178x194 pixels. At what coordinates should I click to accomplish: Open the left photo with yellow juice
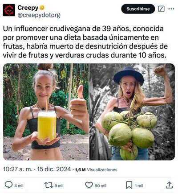click(46, 111)
